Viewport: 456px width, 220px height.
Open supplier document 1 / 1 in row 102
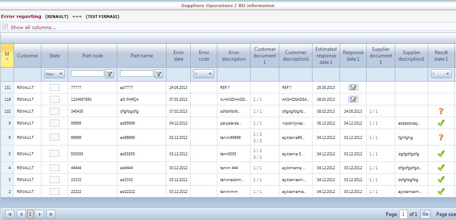click(x=374, y=111)
